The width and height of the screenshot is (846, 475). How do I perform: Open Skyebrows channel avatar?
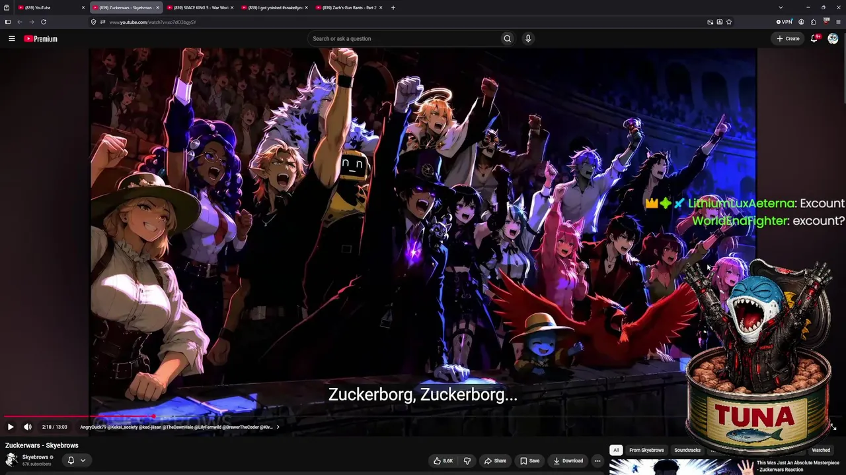pos(11,460)
